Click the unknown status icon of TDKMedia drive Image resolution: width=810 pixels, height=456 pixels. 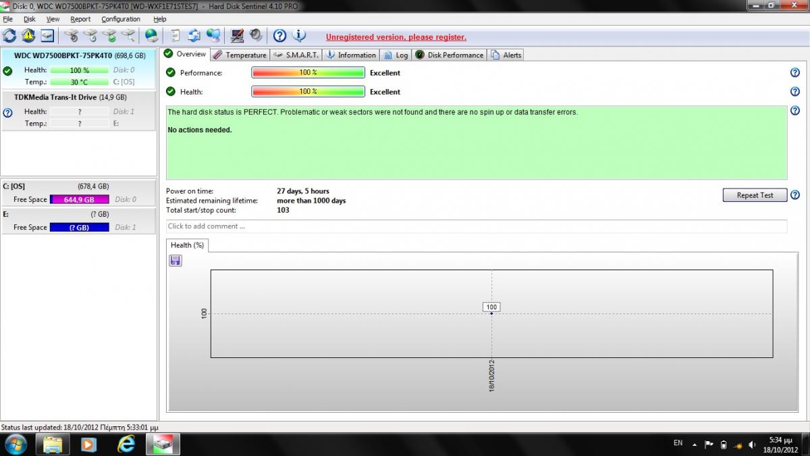[7, 112]
